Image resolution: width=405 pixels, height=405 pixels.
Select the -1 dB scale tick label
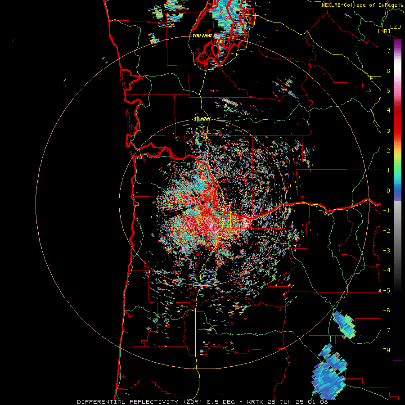click(387, 211)
